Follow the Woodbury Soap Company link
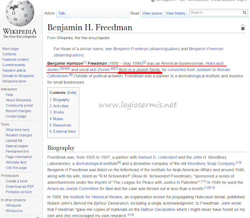Image resolution: width=250 pixels, height=218 pixels. [211, 164]
